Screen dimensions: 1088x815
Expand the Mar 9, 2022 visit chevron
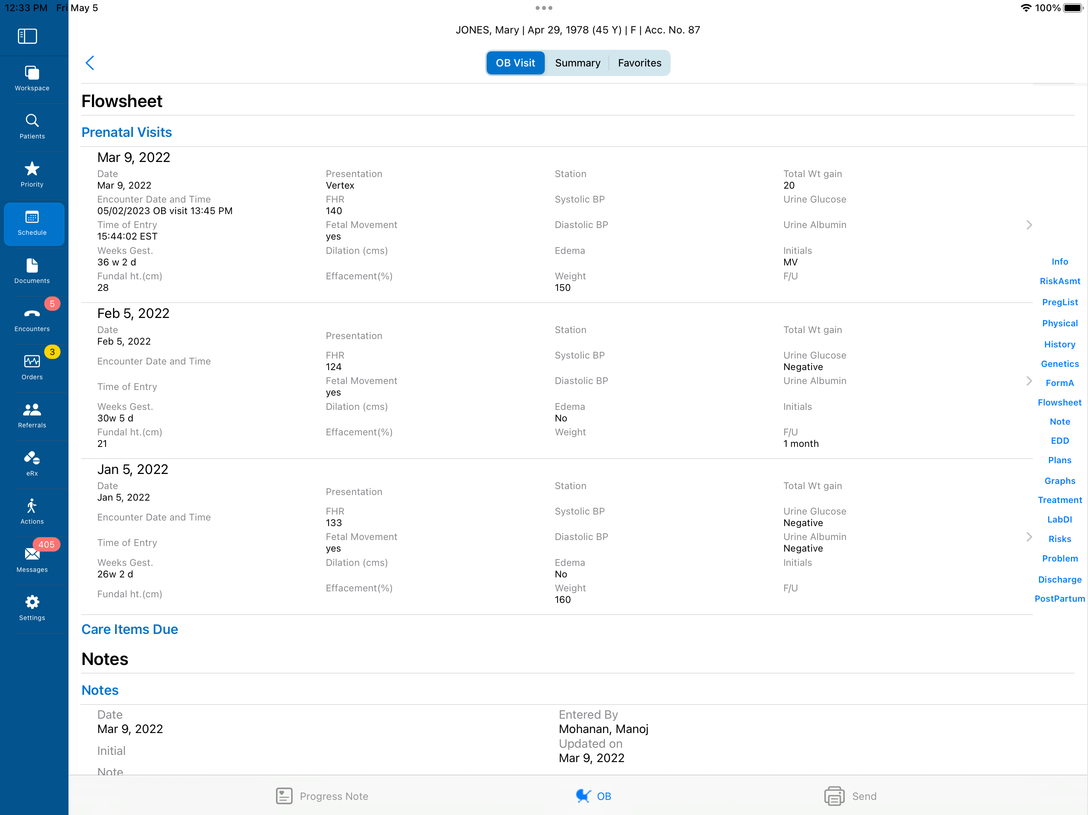(1029, 225)
